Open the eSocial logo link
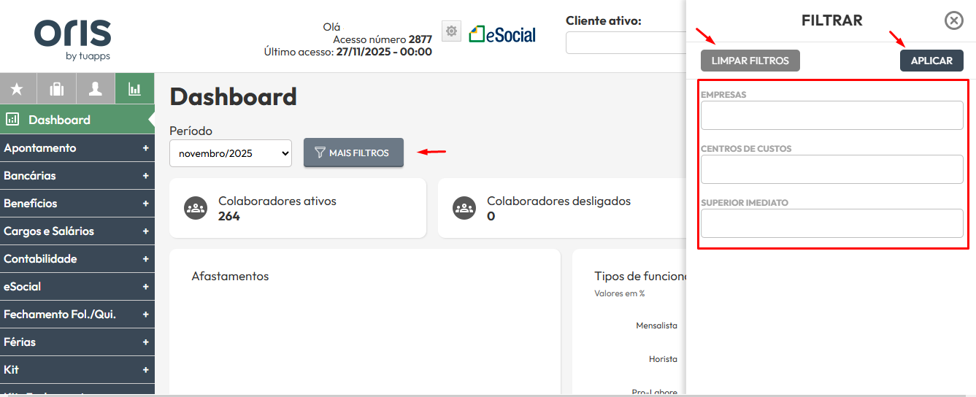Image resolution: width=976 pixels, height=397 pixels. 502,34
